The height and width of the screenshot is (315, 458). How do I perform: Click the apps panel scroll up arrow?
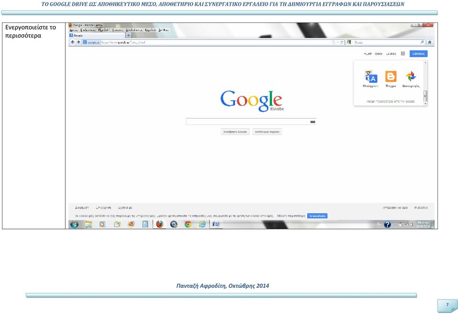425,63
